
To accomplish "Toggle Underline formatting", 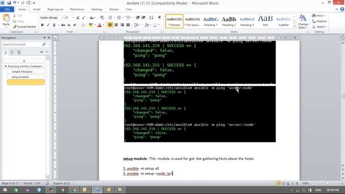I will tap(54, 25).
